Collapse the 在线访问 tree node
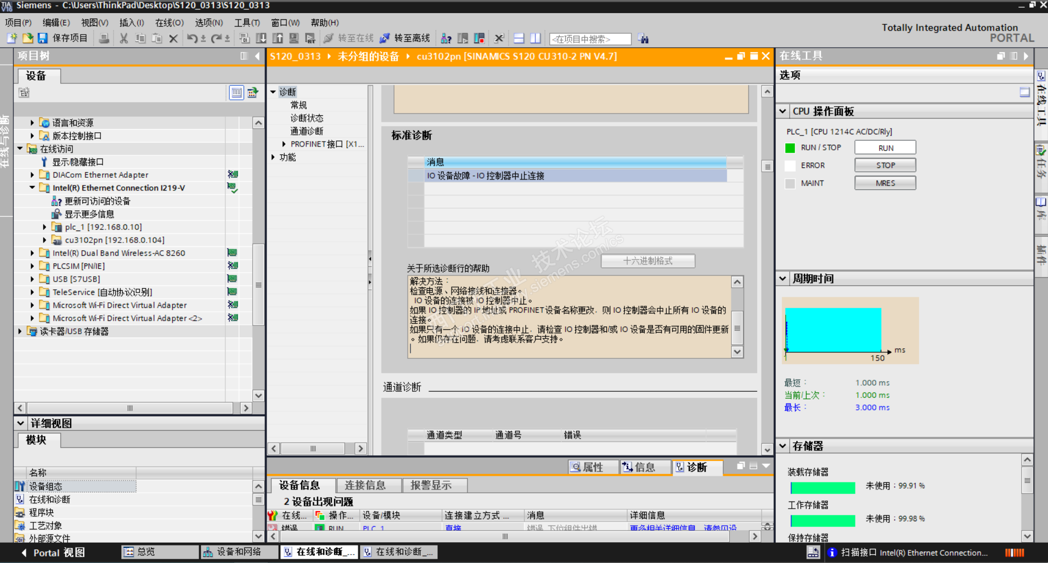 (20, 149)
